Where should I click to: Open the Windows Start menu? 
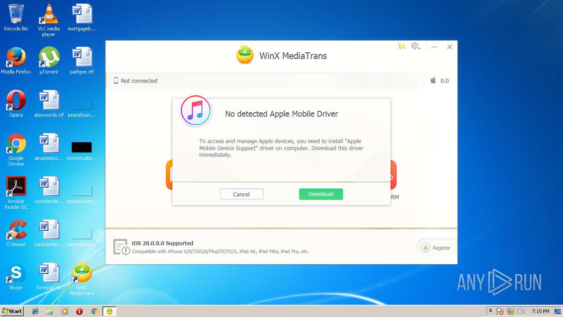click(x=12, y=311)
